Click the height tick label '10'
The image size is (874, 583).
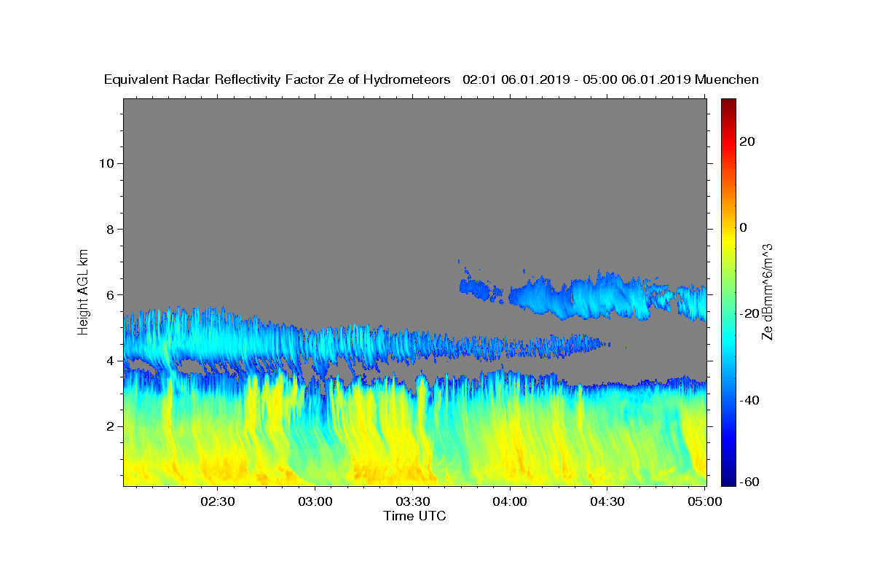(106, 163)
